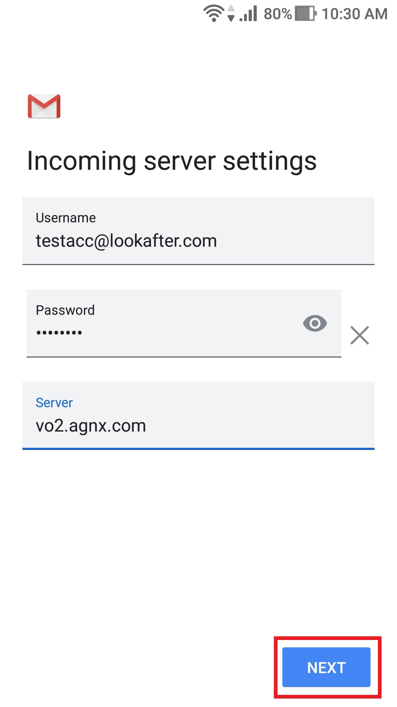Clear the password using the X icon

tap(360, 335)
